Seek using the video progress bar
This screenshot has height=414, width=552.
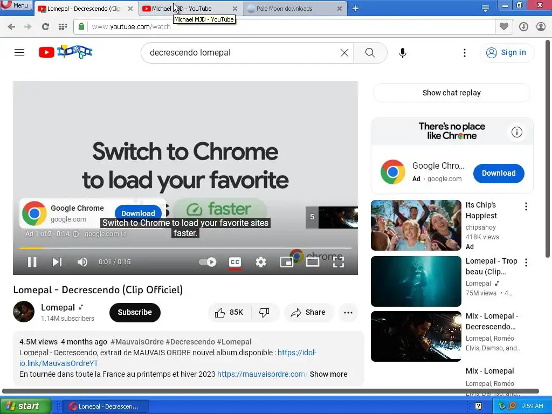pos(185,248)
